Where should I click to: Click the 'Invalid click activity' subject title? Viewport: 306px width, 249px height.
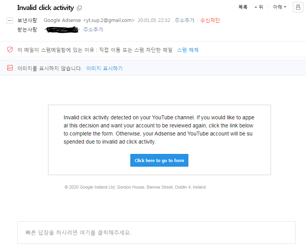pos(45,8)
